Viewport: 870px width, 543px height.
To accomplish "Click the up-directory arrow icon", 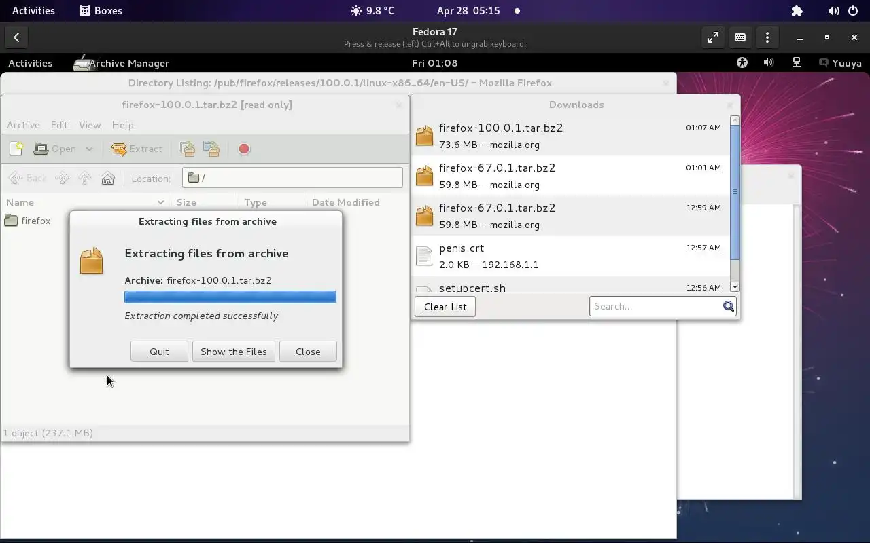I will 84,178.
